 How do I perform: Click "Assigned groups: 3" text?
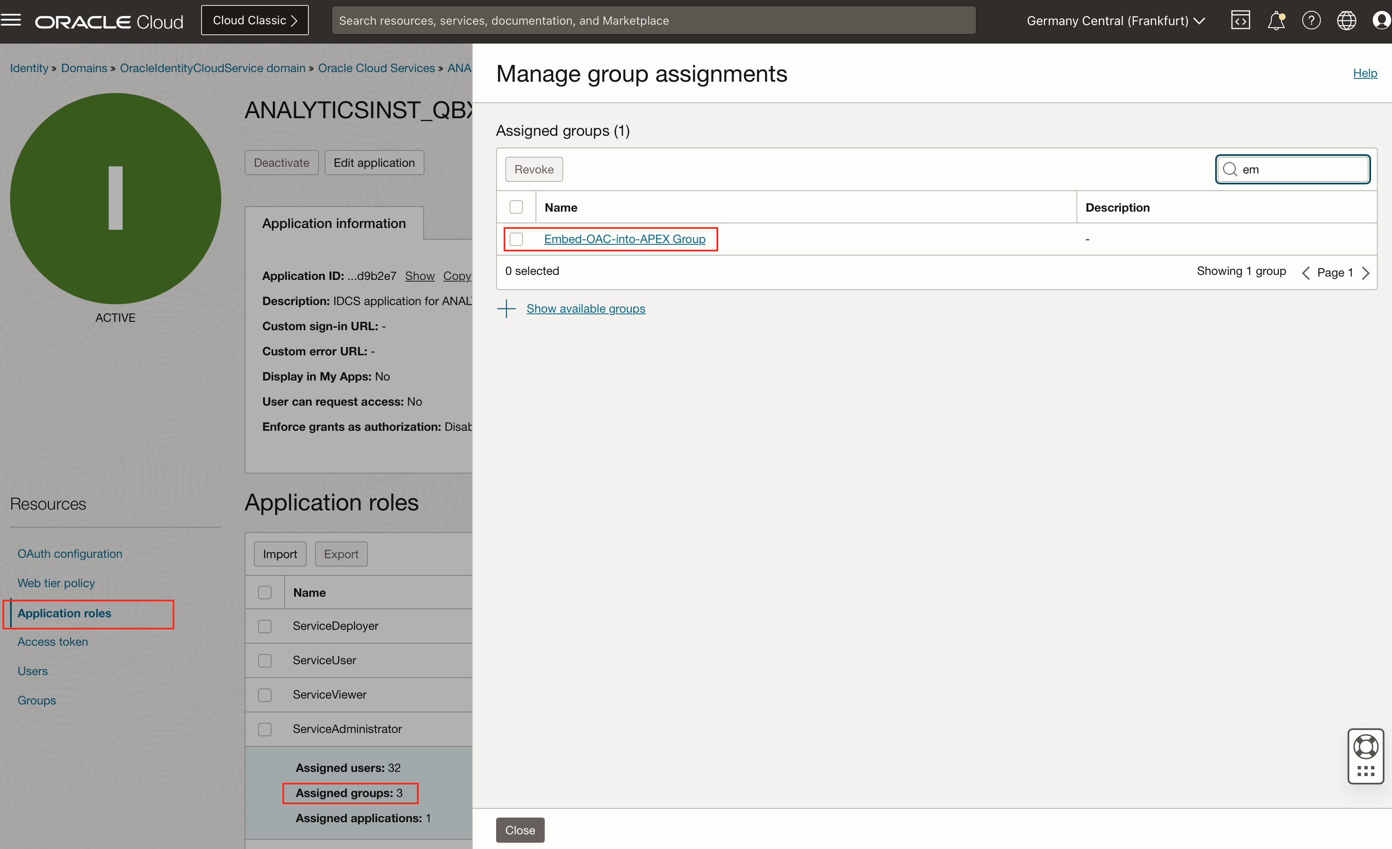[349, 793]
